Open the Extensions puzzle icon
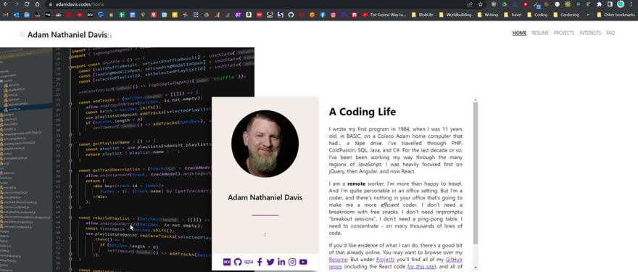This screenshot has height=272, width=638. (x=600, y=4)
